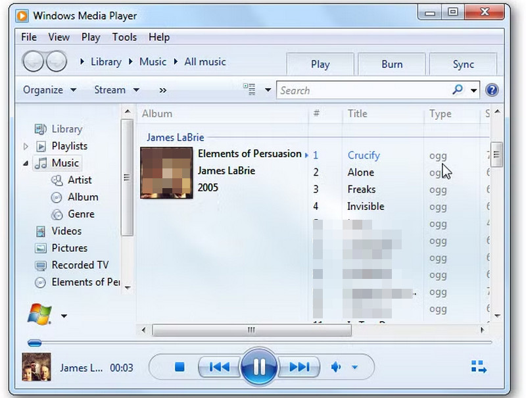The height and width of the screenshot is (398, 526).
Task: Switch to the Sync tab
Action: coord(464,64)
